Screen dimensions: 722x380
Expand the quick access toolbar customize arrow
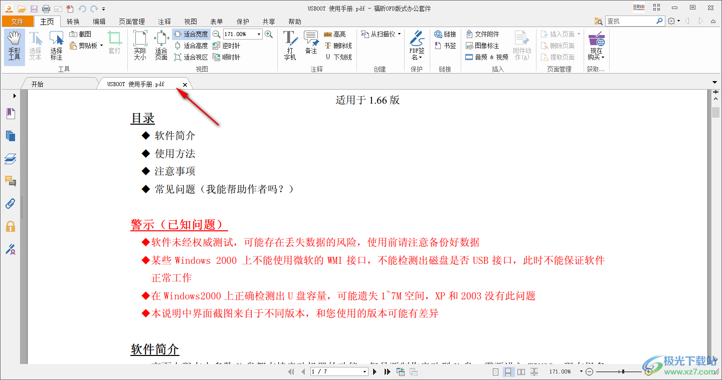[x=104, y=9]
